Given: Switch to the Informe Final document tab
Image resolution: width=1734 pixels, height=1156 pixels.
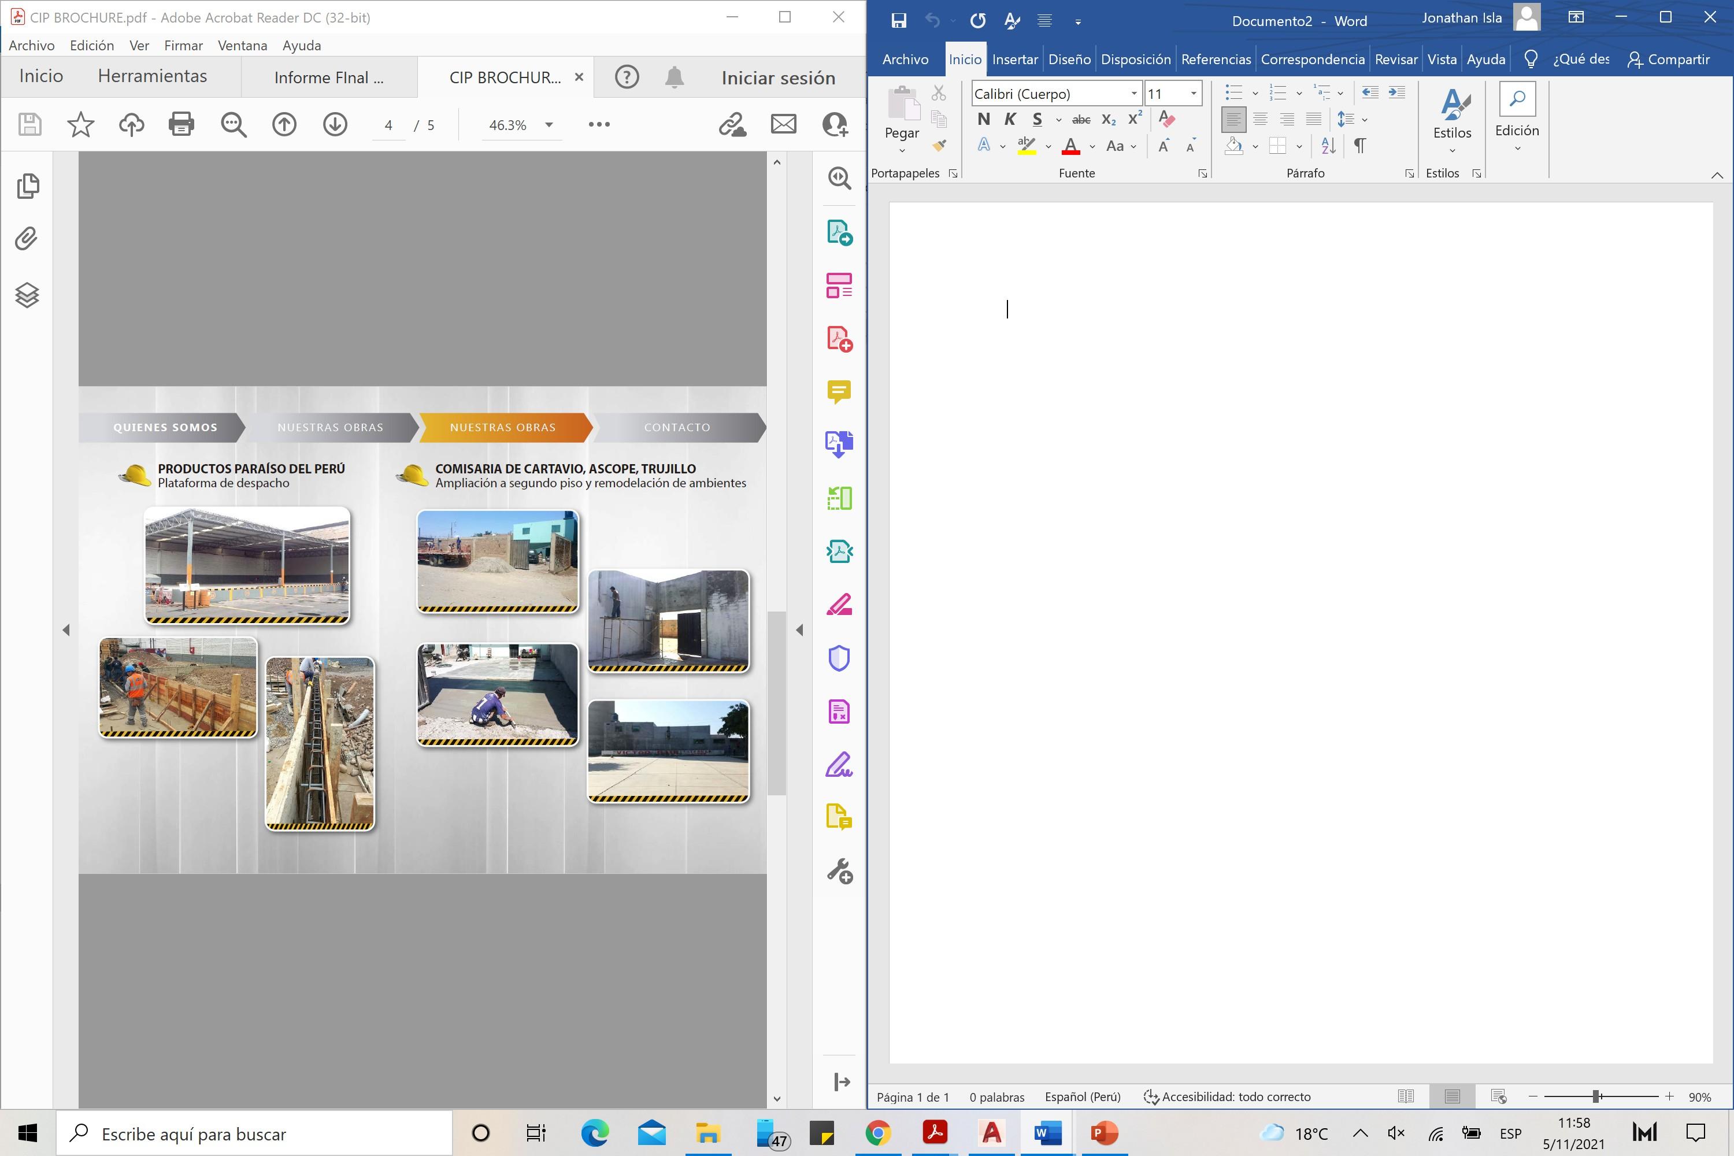Looking at the screenshot, I should (x=329, y=77).
